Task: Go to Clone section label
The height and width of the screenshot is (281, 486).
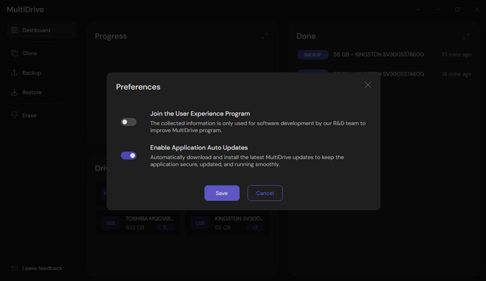Action: click(x=29, y=53)
